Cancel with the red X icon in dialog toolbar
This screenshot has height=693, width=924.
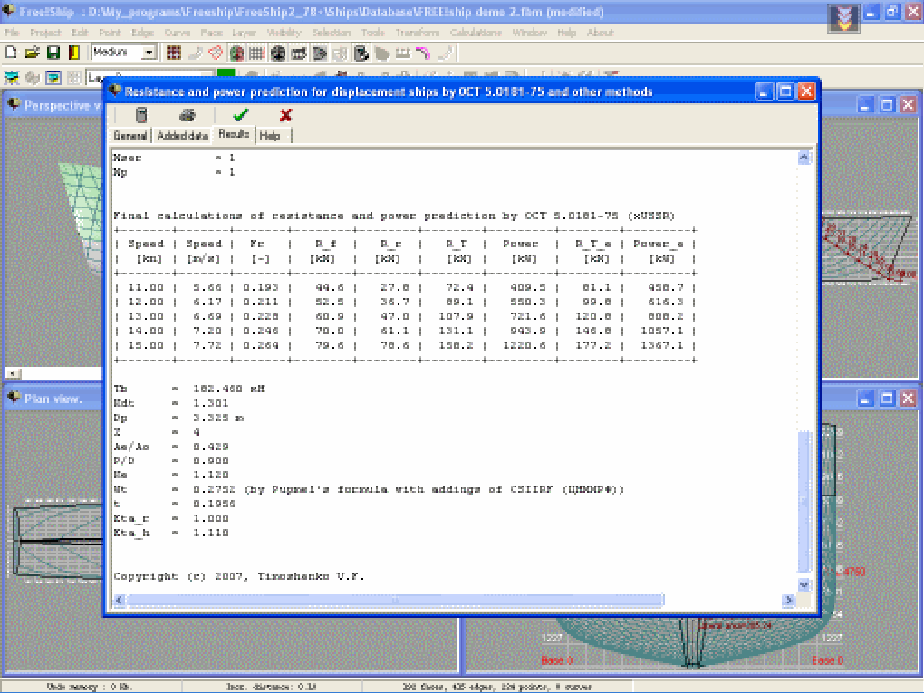(285, 115)
